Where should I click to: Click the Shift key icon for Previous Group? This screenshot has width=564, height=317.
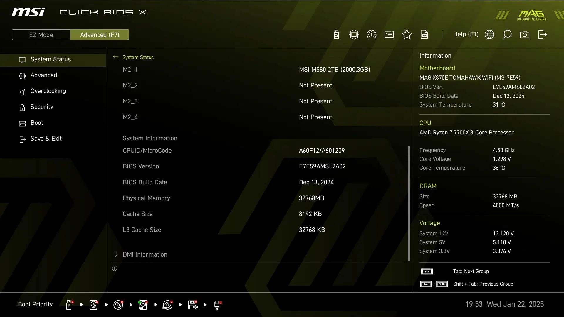tap(442, 284)
